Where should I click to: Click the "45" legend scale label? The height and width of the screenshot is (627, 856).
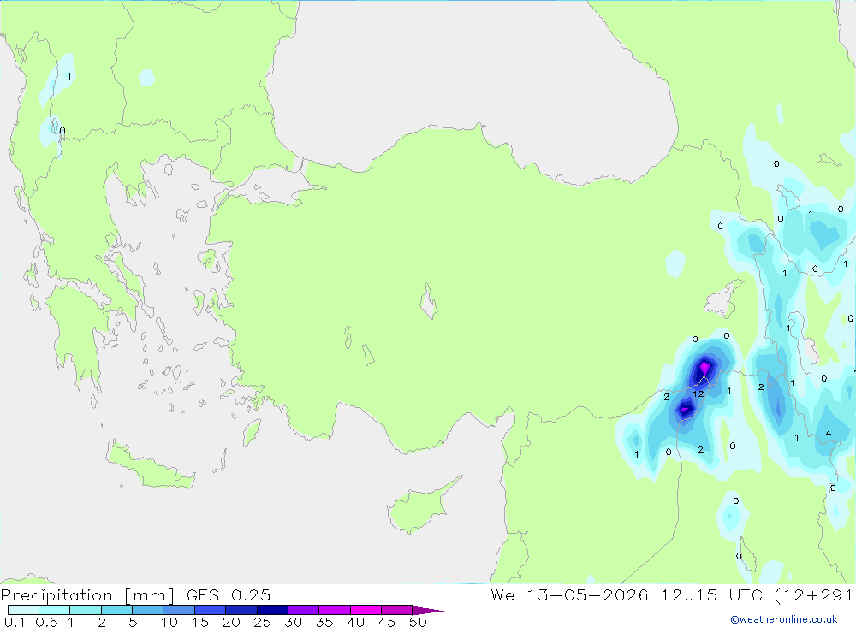(x=387, y=622)
